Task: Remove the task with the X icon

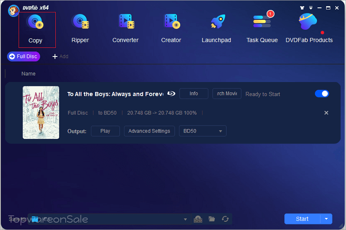Action: coord(326,113)
